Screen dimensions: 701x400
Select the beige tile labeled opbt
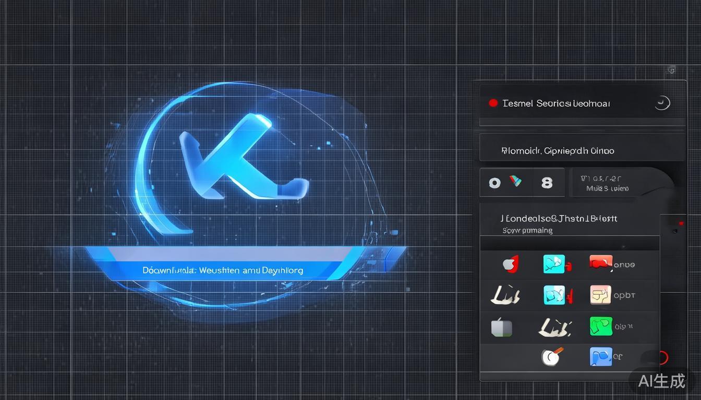[600, 295]
